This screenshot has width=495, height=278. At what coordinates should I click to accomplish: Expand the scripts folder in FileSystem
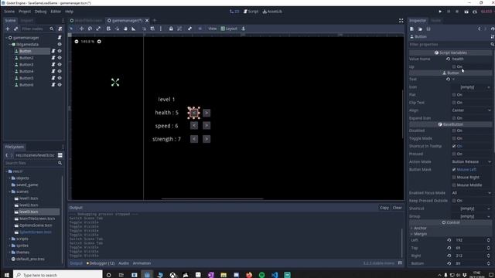[9, 239]
